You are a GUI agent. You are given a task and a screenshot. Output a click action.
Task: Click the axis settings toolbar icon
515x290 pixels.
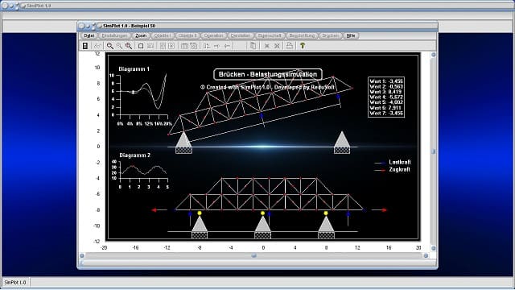206,46
